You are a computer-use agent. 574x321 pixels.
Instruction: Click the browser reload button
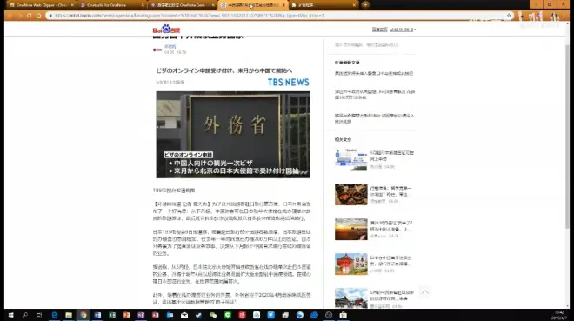point(30,16)
